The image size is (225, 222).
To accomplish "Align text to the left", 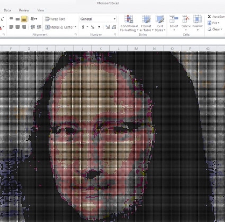I will 11,27.
